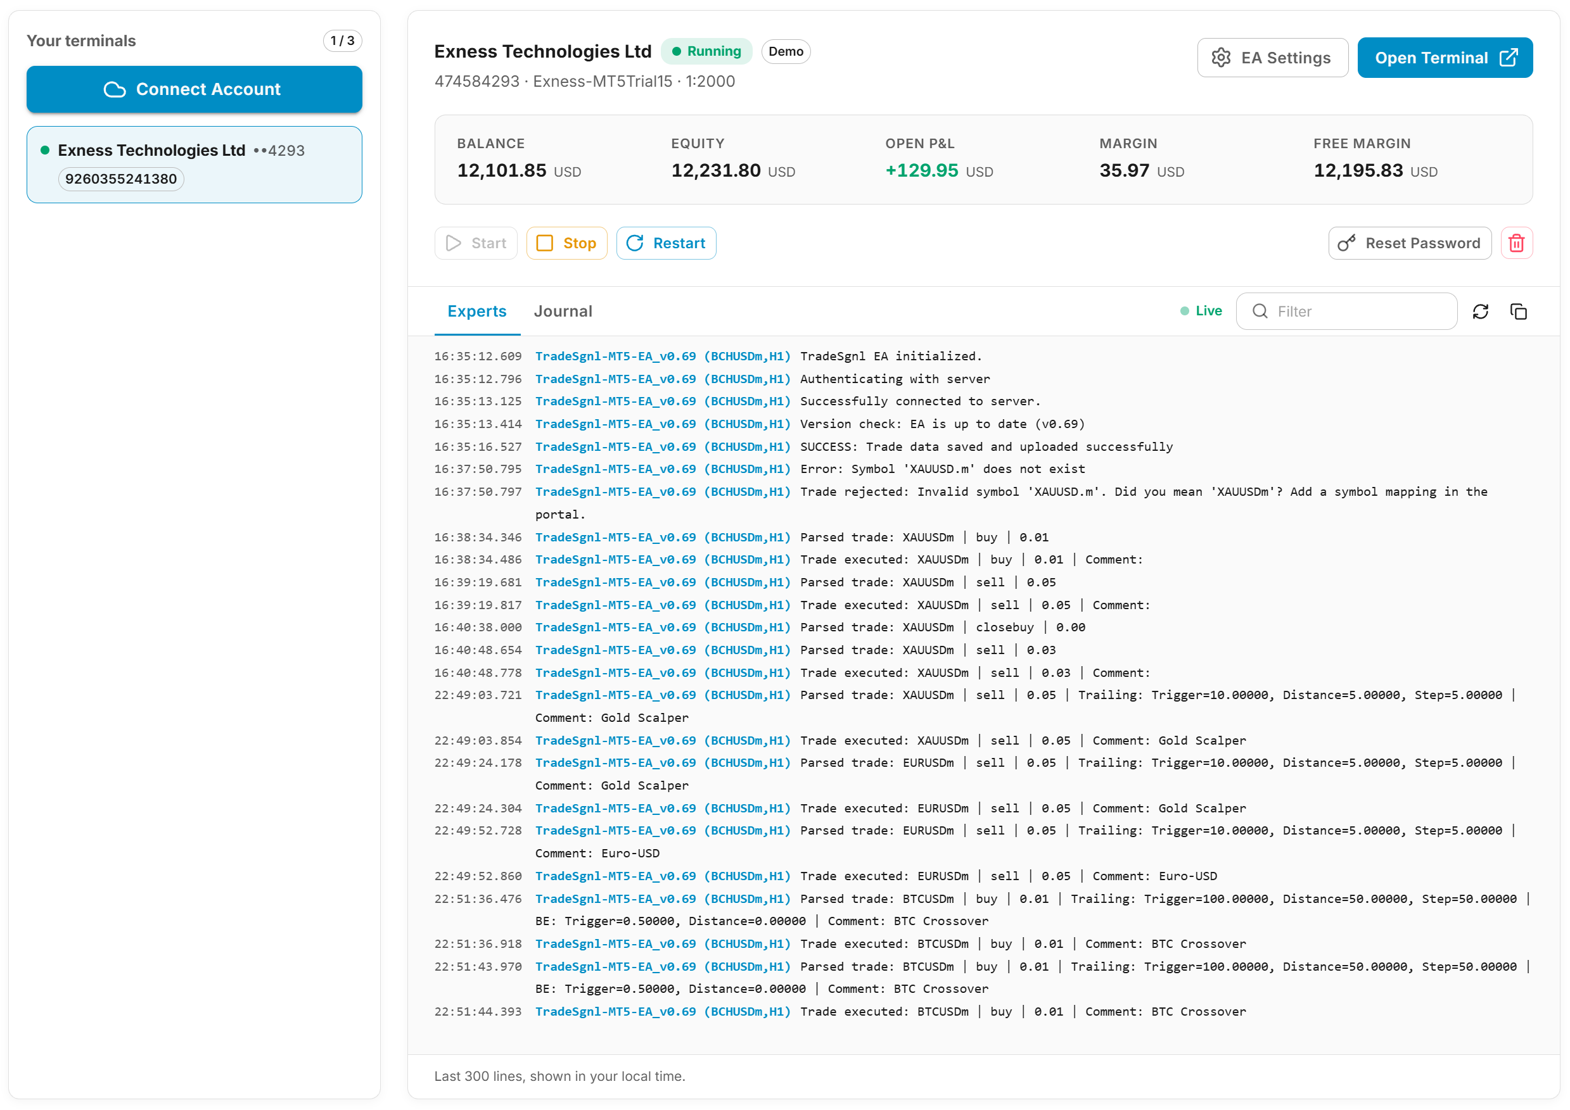Click Open Terminal button
This screenshot has width=1570, height=1110.
(x=1445, y=58)
